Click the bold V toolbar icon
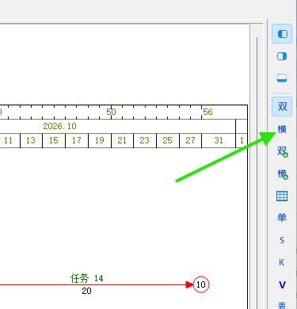Screen dimensions: 297x309 (x=282, y=284)
